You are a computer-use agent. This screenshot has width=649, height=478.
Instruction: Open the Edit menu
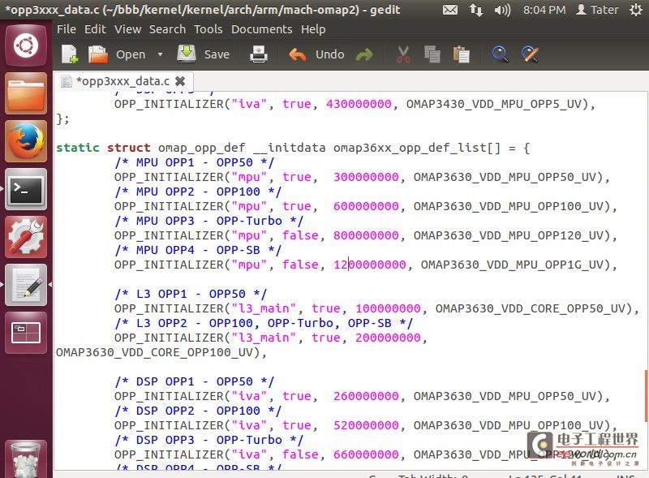tap(95, 29)
